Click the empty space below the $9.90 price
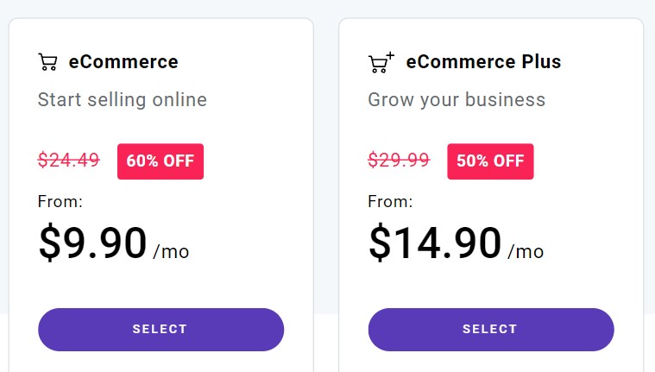655x372 pixels. tap(161, 285)
